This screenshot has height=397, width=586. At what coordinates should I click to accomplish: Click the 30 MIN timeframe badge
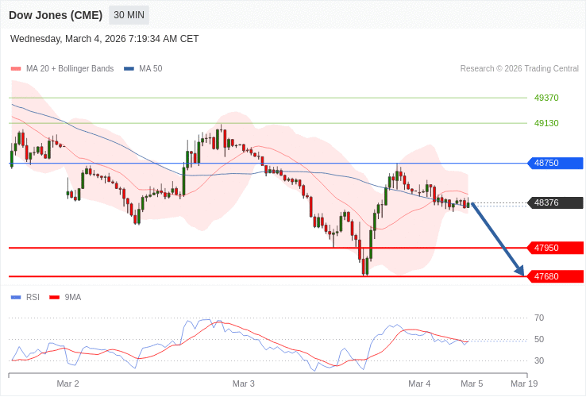129,15
